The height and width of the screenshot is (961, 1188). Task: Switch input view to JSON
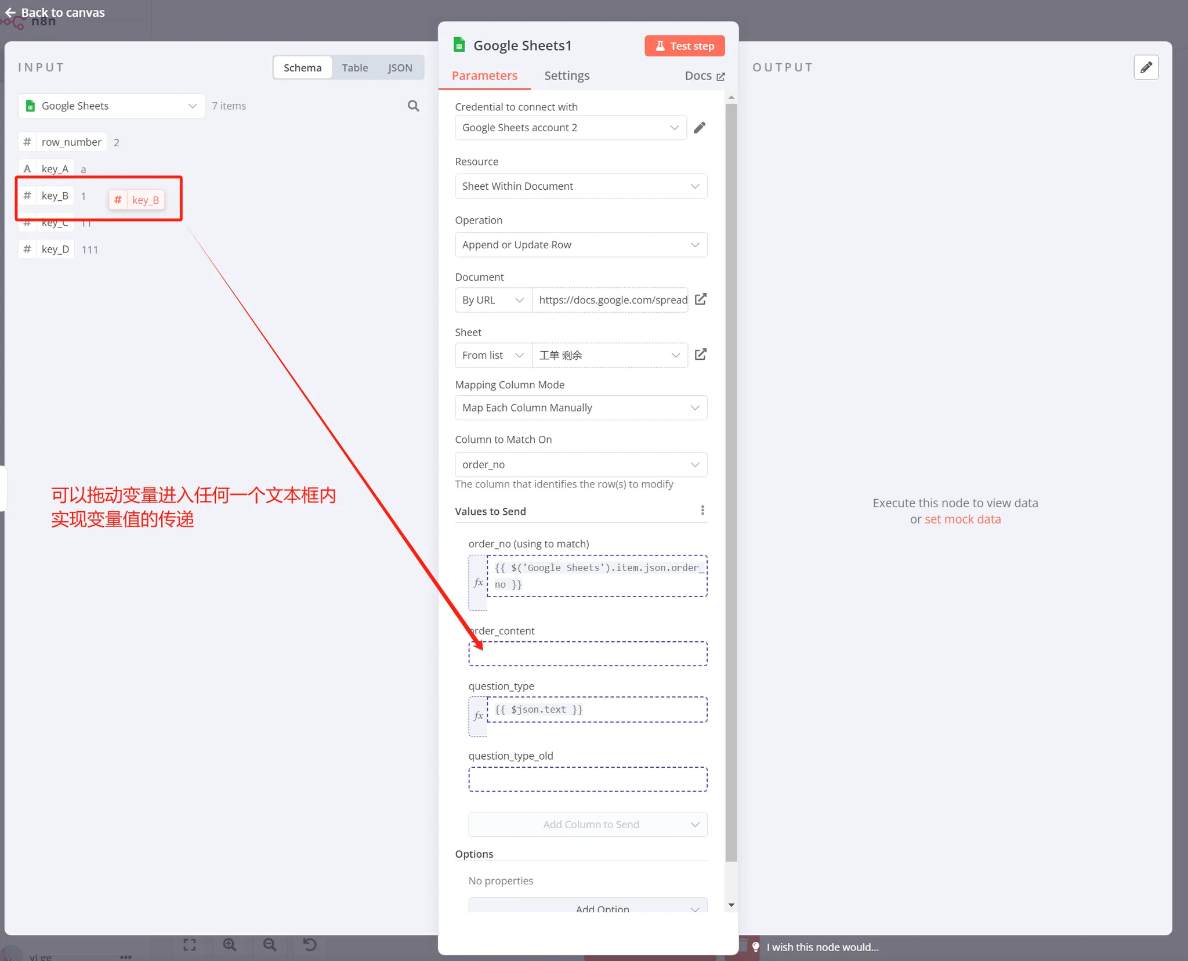(400, 67)
